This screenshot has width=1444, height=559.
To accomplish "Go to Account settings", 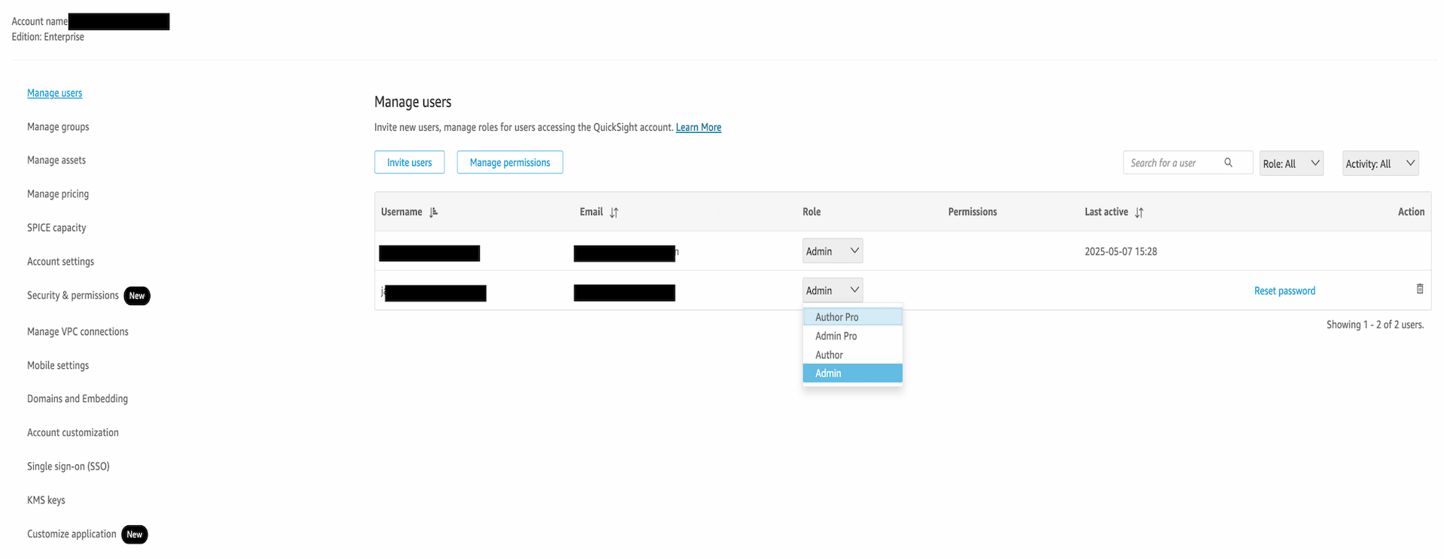I will (x=60, y=261).
